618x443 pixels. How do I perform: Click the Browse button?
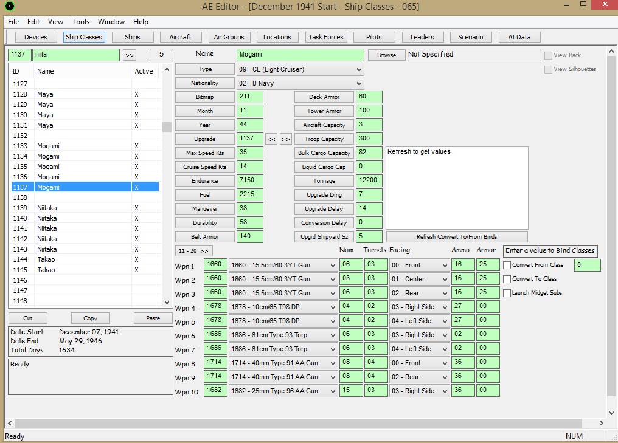[386, 55]
